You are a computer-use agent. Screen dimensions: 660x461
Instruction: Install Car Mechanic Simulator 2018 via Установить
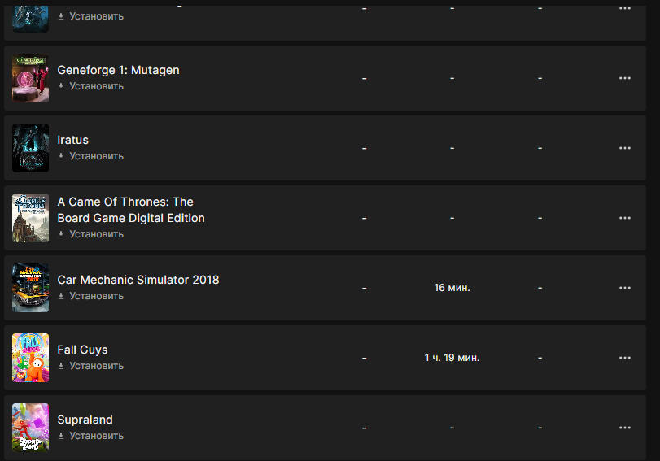96,296
